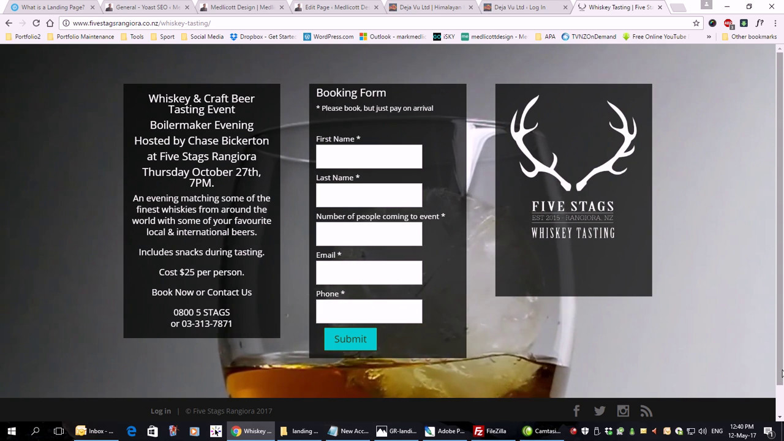Open the Inbox mail app in taskbar
784x441 pixels.
click(96, 431)
